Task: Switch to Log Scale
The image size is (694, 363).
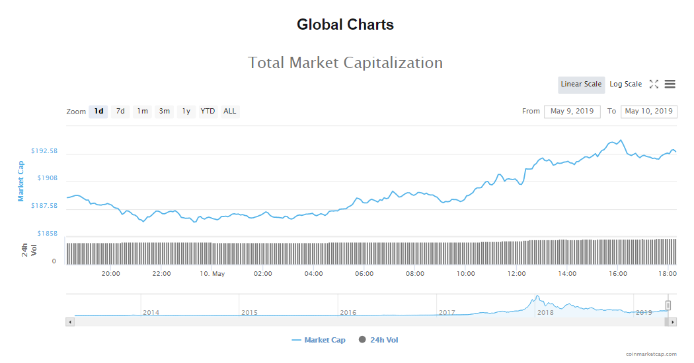Action: coord(625,84)
